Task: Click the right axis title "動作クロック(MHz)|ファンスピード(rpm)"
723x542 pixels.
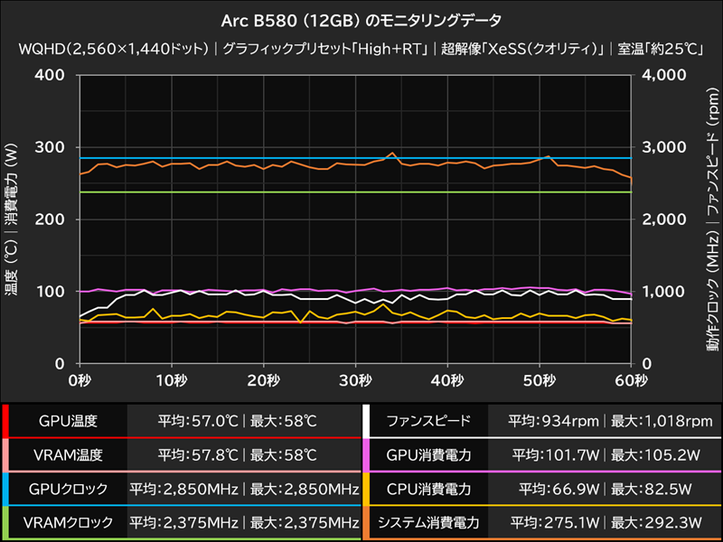Action: pos(712,220)
